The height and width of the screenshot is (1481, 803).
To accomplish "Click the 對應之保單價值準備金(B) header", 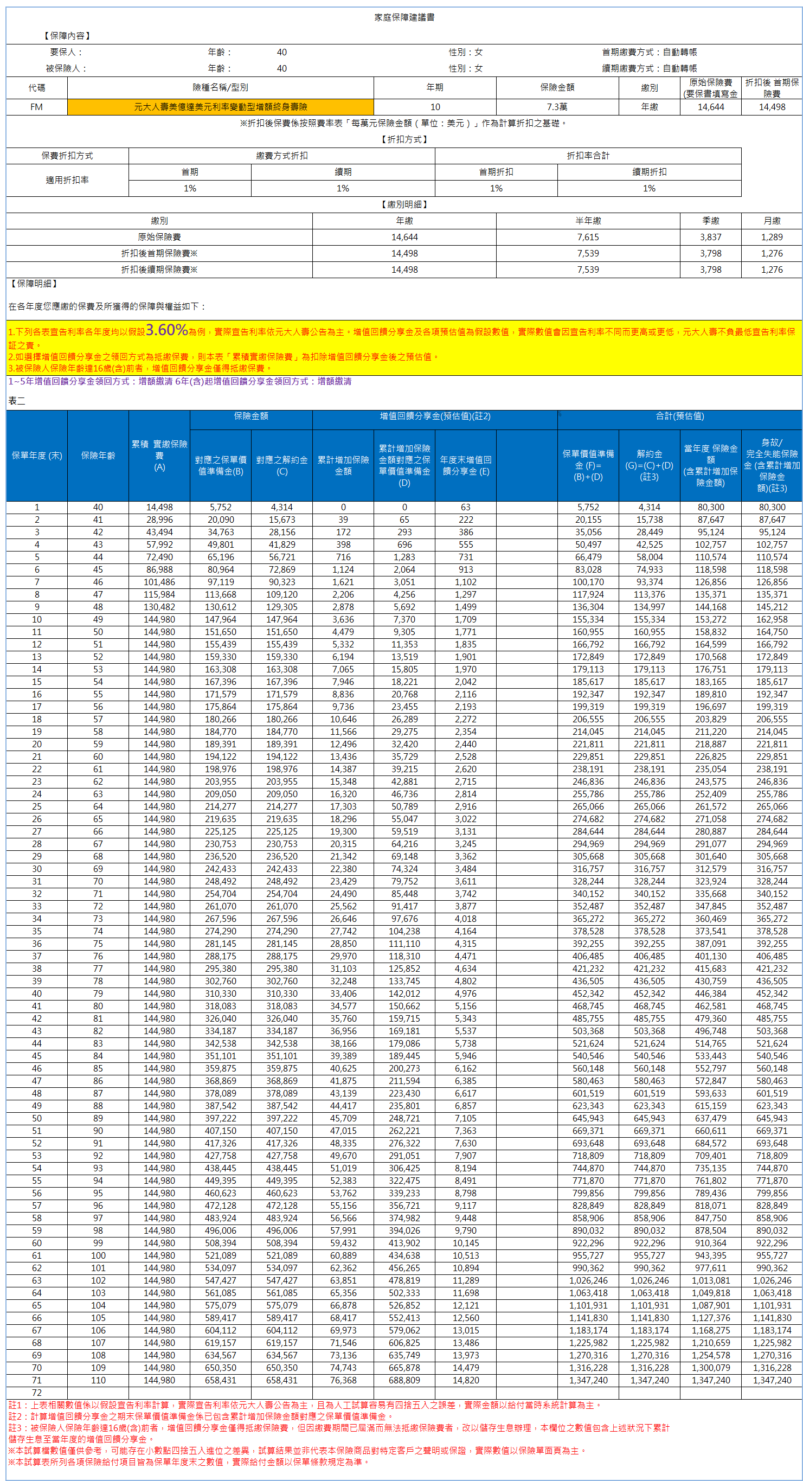I will pos(221,466).
